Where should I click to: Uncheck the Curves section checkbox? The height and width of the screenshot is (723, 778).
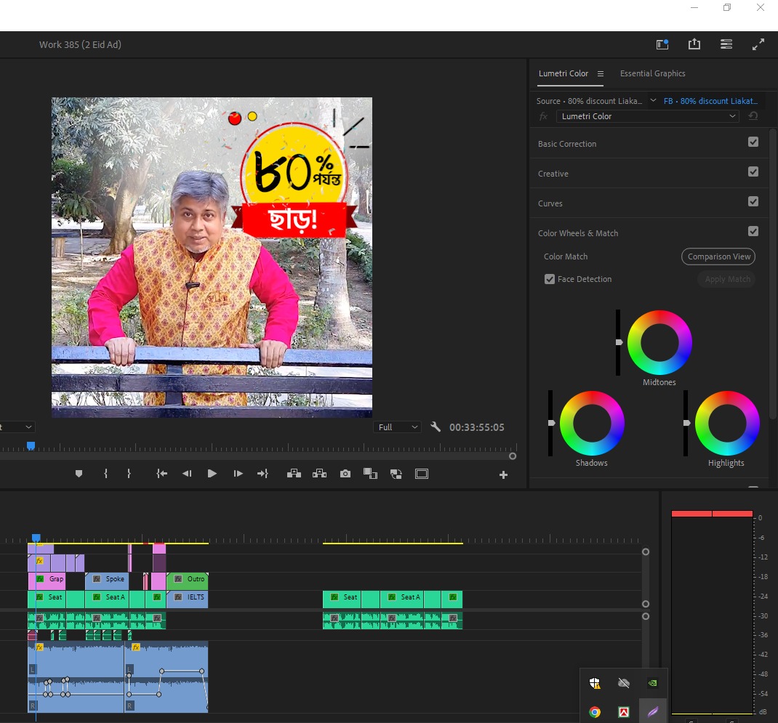point(753,202)
